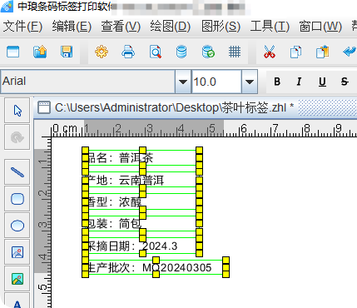
Task: Expand the Arial font name dropdown
Action: point(183,82)
